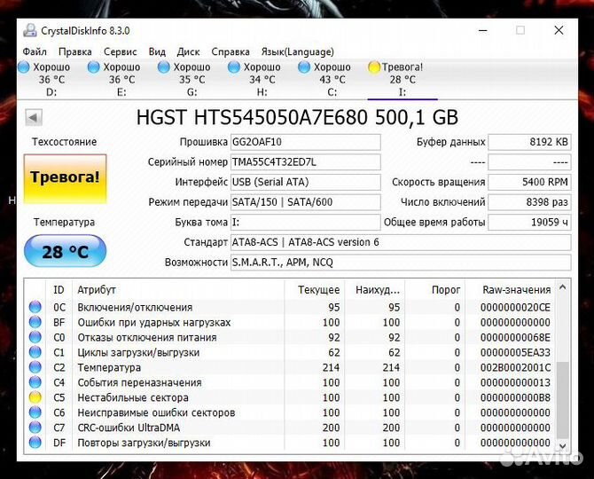
Task: Click the Прошивка field GG2OAF10
Action: (x=306, y=142)
